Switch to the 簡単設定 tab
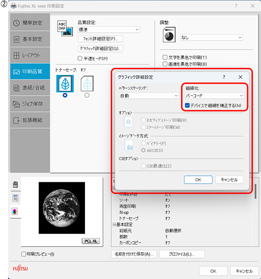The image size is (261, 279). (30, 23)
